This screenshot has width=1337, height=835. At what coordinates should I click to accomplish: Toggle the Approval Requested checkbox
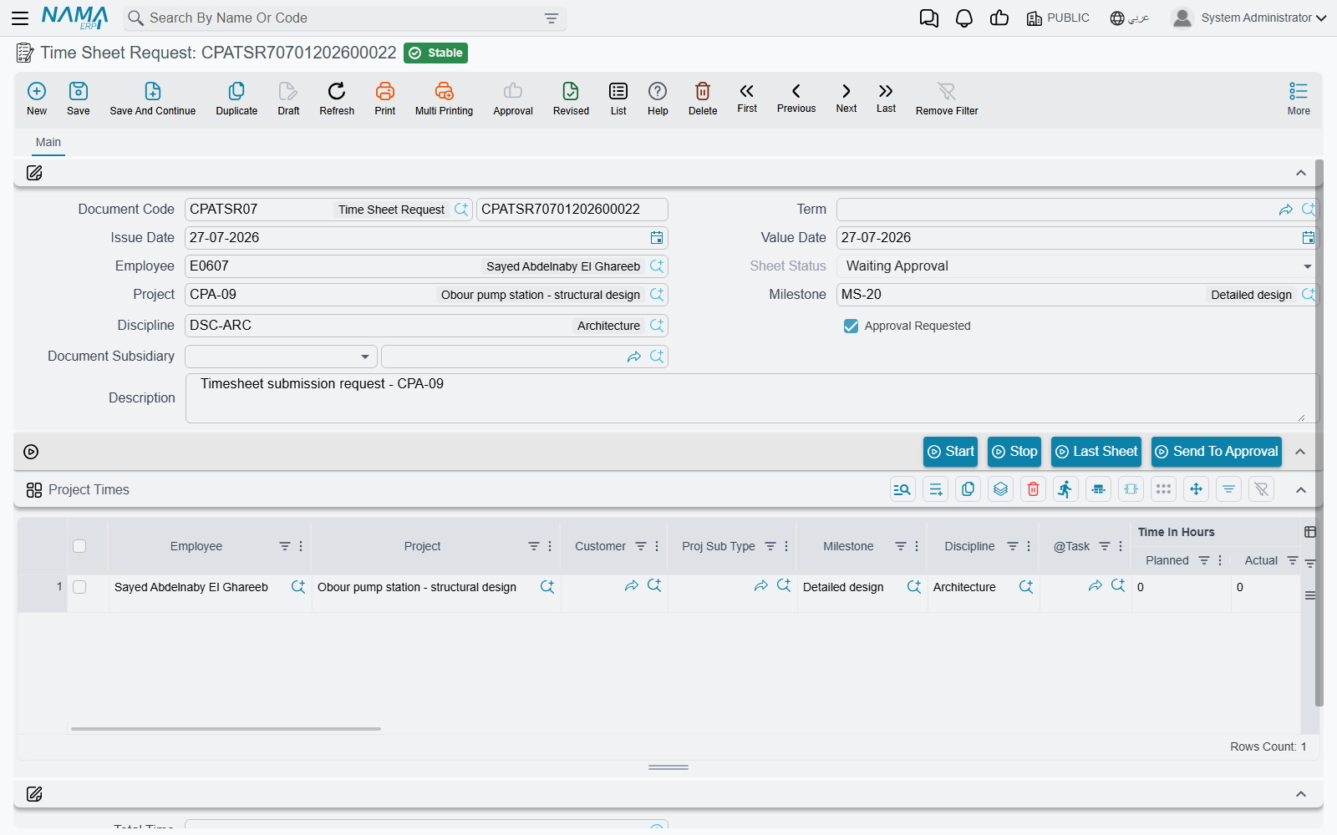pyautogui.click(x=851, y=326)
